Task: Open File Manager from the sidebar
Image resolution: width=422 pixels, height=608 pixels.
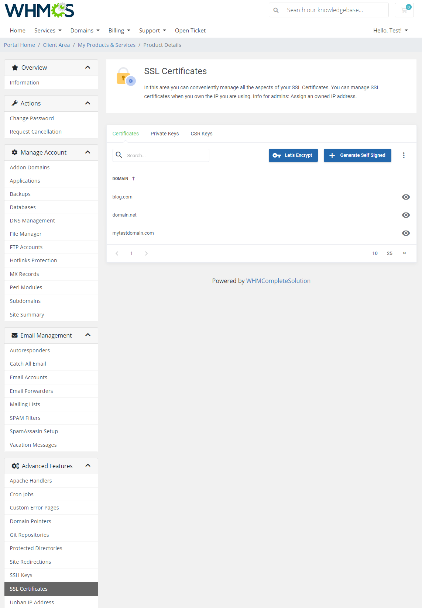Action: [x=25, y=234]
